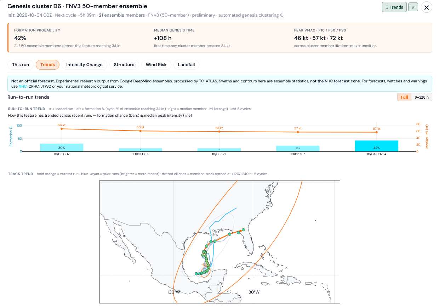Switch trend range to 0–120 h
Viewport: 439px width, 308px height.
(422, 97)
